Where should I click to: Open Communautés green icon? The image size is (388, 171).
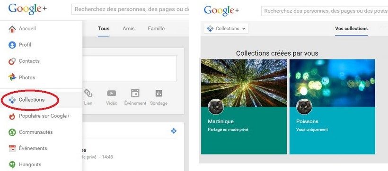click(12, 132)
